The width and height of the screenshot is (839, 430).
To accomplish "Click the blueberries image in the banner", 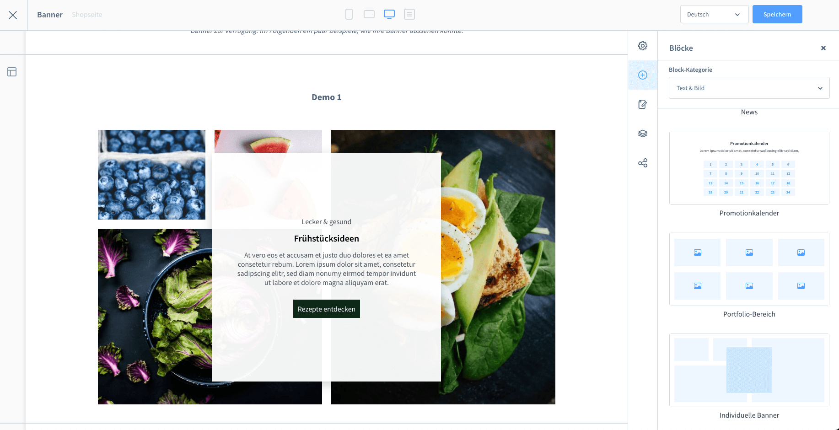I will pos(151,175).
